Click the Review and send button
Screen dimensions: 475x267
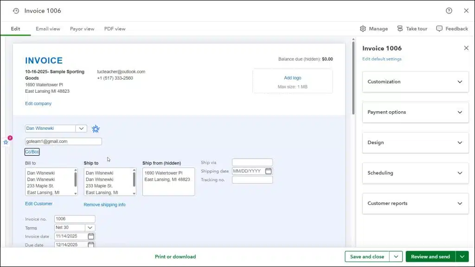click(430, 257)
